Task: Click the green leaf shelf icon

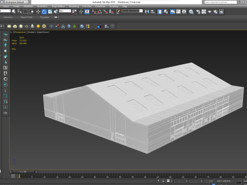Action: point(75,26)
